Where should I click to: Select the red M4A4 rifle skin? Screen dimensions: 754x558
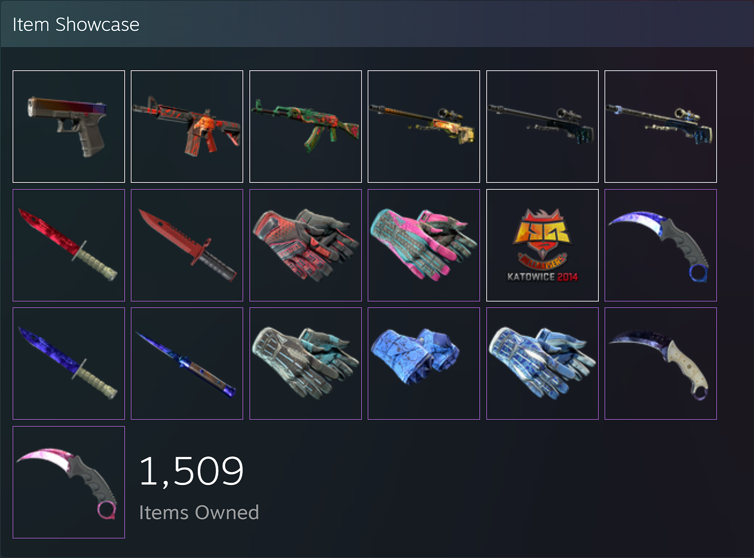point(187,127)
